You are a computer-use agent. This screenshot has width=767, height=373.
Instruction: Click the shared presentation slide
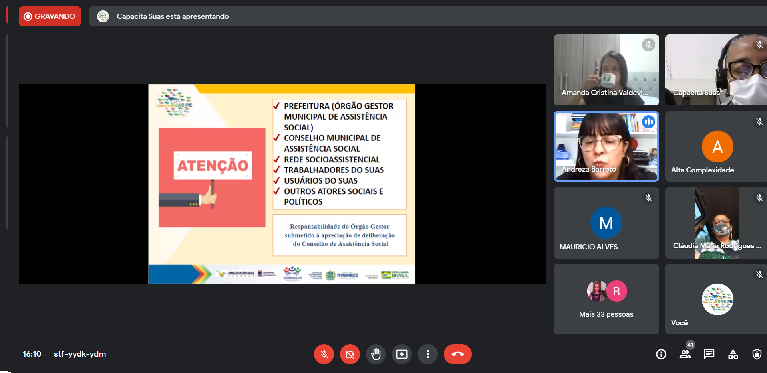coord(282,184)
